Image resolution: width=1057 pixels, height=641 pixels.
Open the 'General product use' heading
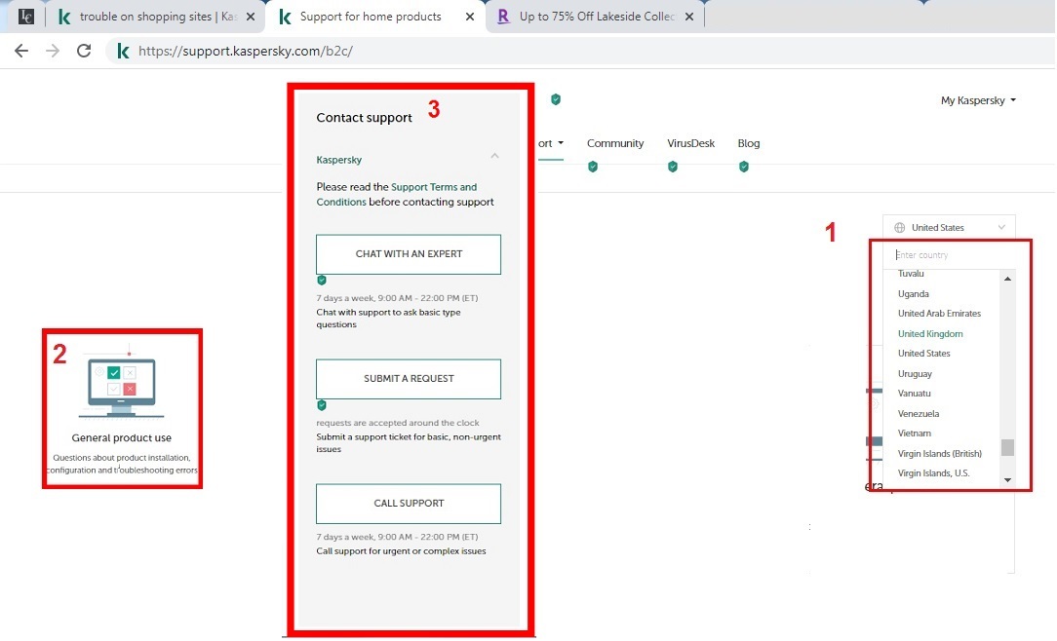tap(121, 437)
